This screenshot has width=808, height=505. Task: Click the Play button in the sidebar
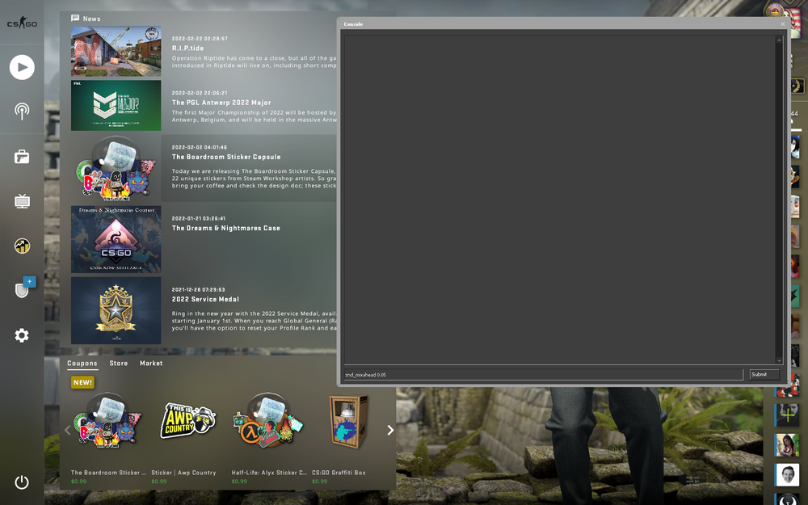tap(22, 67)
